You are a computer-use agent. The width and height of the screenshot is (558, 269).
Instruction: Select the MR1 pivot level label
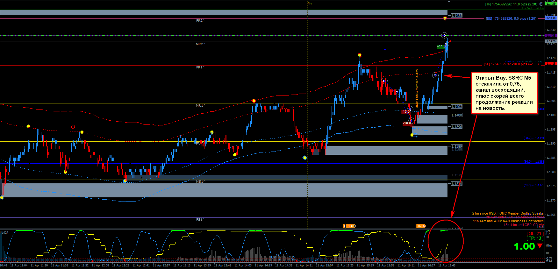pyautogui.click(x=201, y=106)
